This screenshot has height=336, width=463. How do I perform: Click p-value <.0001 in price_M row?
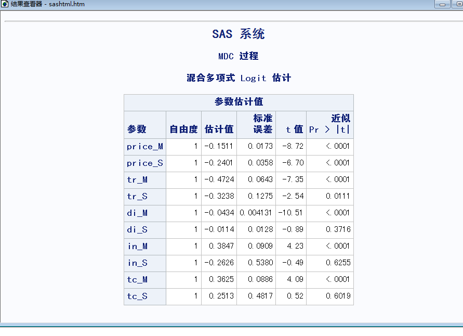point(338,146)
